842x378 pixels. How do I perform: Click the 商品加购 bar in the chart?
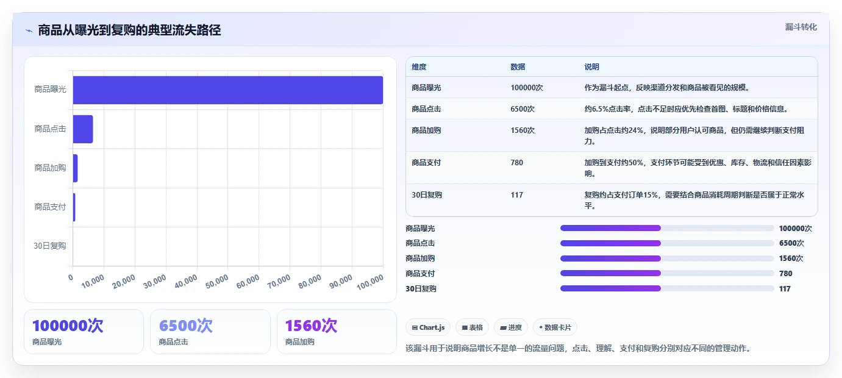(x=76, y=168)
